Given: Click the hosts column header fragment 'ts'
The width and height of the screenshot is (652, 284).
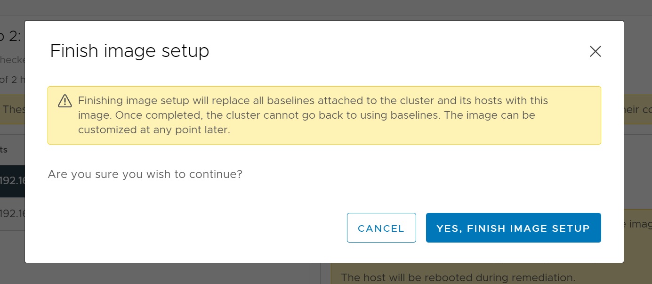Looking at the screenshot, I should (x=4, y=150).
